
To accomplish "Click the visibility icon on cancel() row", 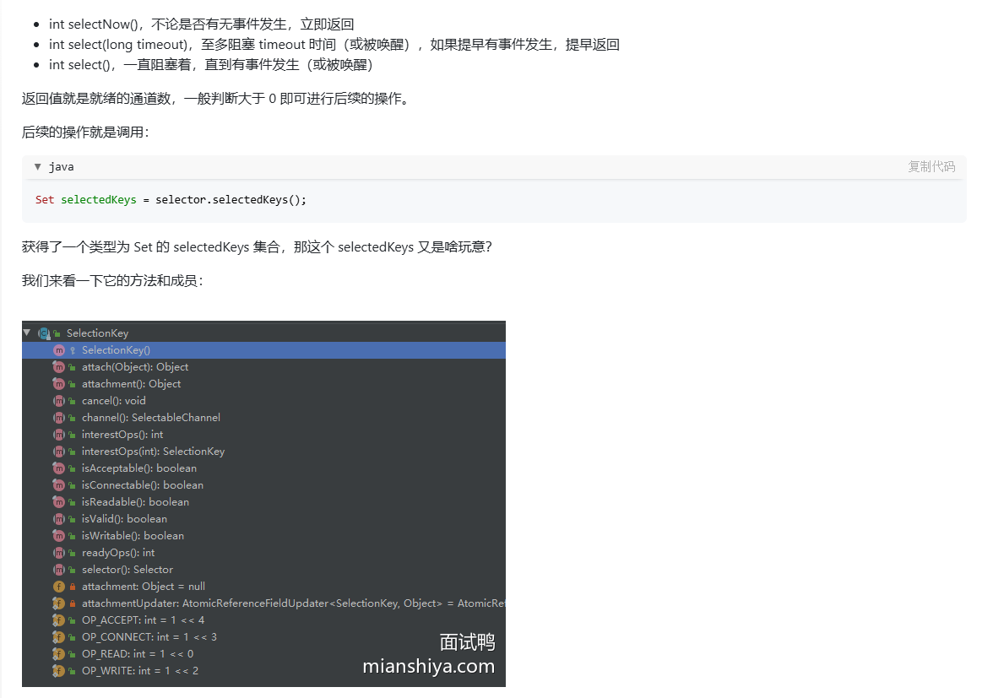I will [x=73, y=401].
